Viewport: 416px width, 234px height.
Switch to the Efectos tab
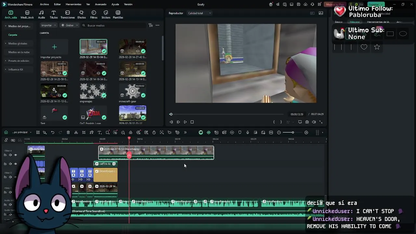pos(82,15)
